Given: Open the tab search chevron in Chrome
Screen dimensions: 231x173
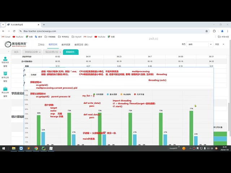Looking at the screenshot, I should (x=3, y=25).
